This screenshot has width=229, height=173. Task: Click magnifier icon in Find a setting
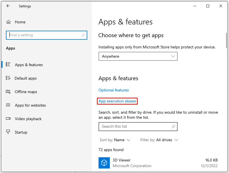click(83, 35)
